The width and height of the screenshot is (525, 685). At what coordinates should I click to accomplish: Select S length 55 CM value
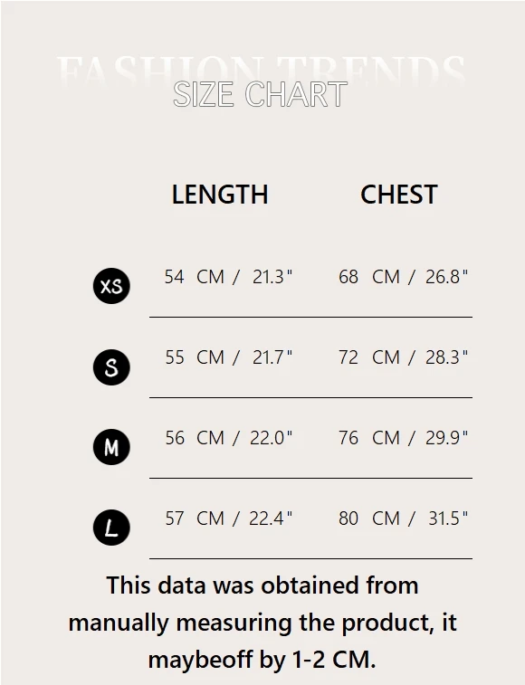[x=194, y=357]
